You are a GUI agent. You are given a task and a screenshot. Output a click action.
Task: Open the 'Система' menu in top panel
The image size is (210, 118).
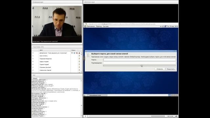click(106, 26)
